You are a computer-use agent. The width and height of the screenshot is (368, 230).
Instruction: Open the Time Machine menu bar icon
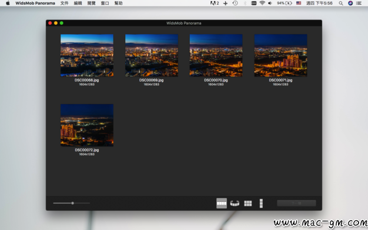[235, 4]
